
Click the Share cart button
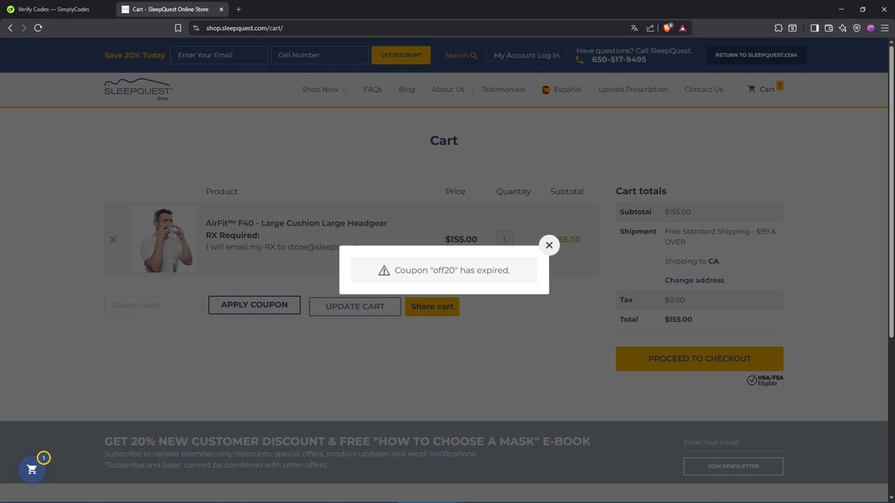(432, 306)
